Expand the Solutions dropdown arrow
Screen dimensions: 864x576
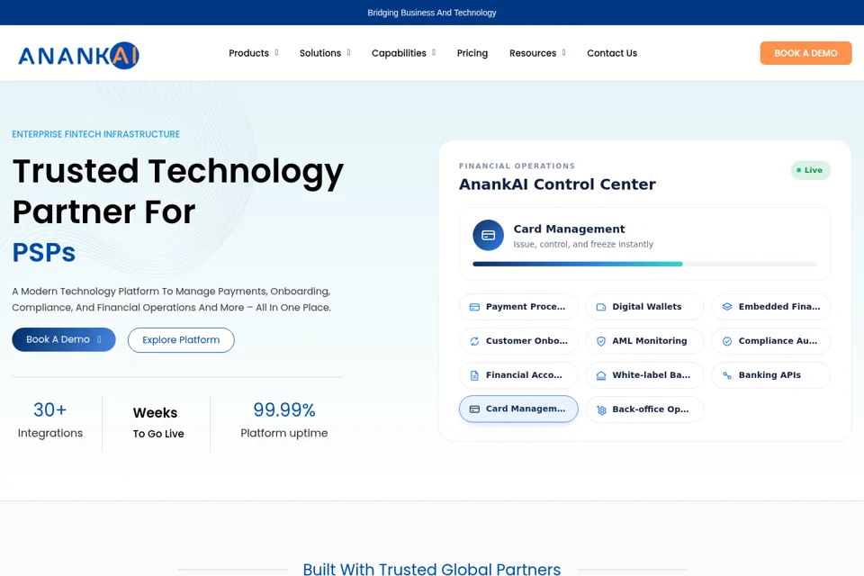349,53
